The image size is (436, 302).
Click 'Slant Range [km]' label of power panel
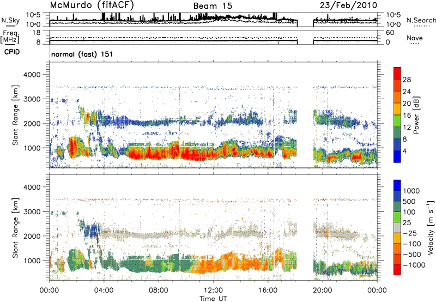pyautogui.click(x=15, y=115)
